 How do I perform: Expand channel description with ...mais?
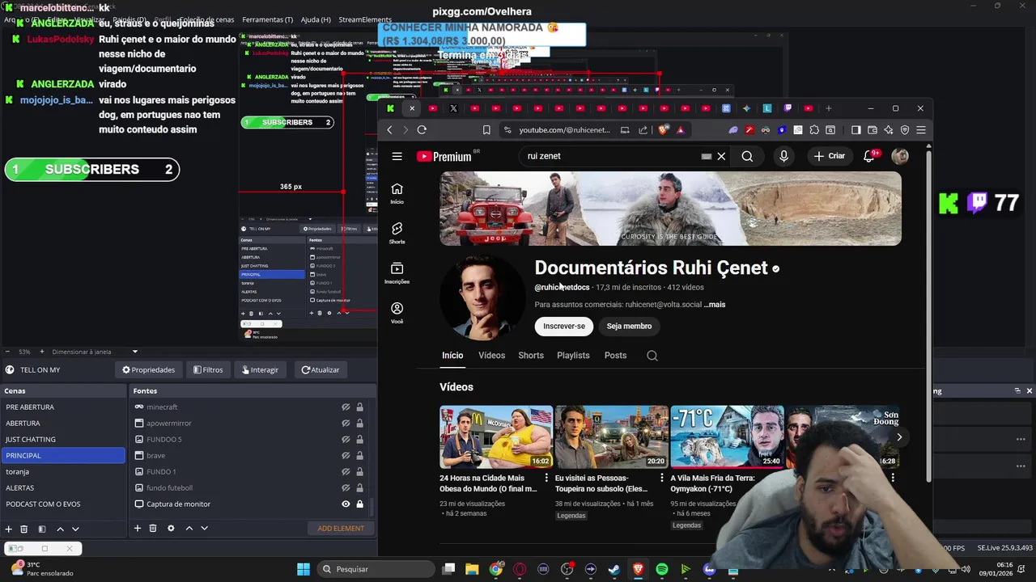click(715, 305)
